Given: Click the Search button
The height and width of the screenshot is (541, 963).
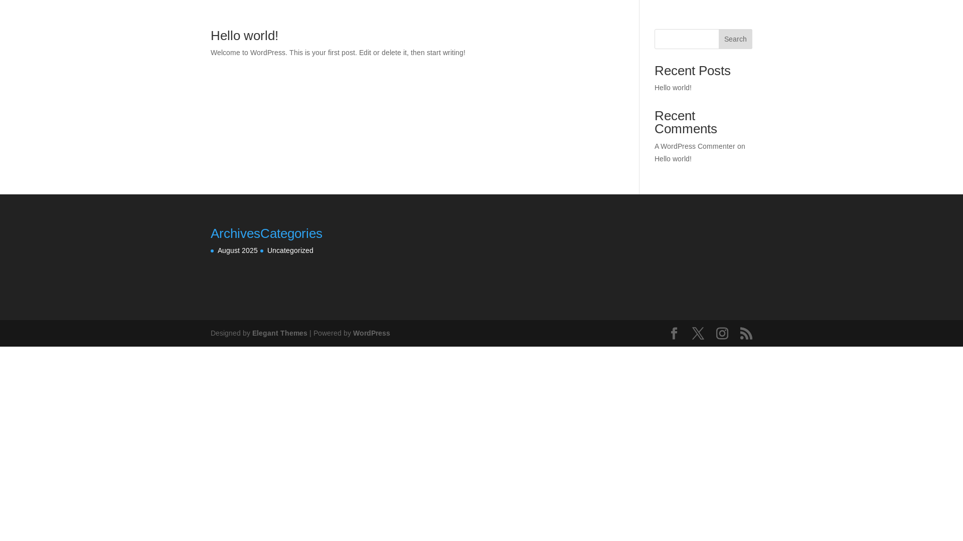Looking at the screenshot, I should click(735, 39).
